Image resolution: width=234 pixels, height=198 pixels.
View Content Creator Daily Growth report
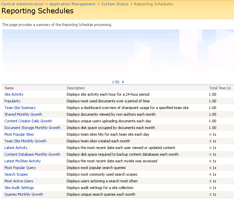(x=28, y=121)
